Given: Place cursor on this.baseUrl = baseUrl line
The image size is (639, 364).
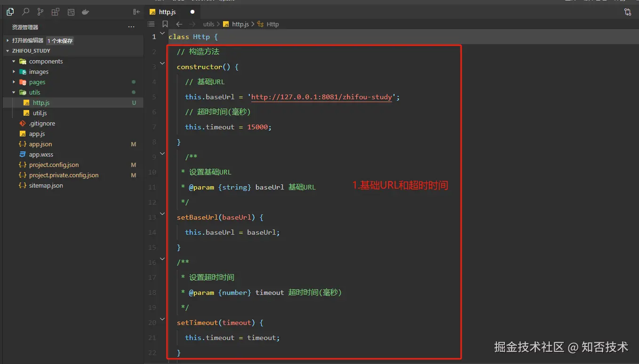Looking at the screenshot, I should 232,232.
